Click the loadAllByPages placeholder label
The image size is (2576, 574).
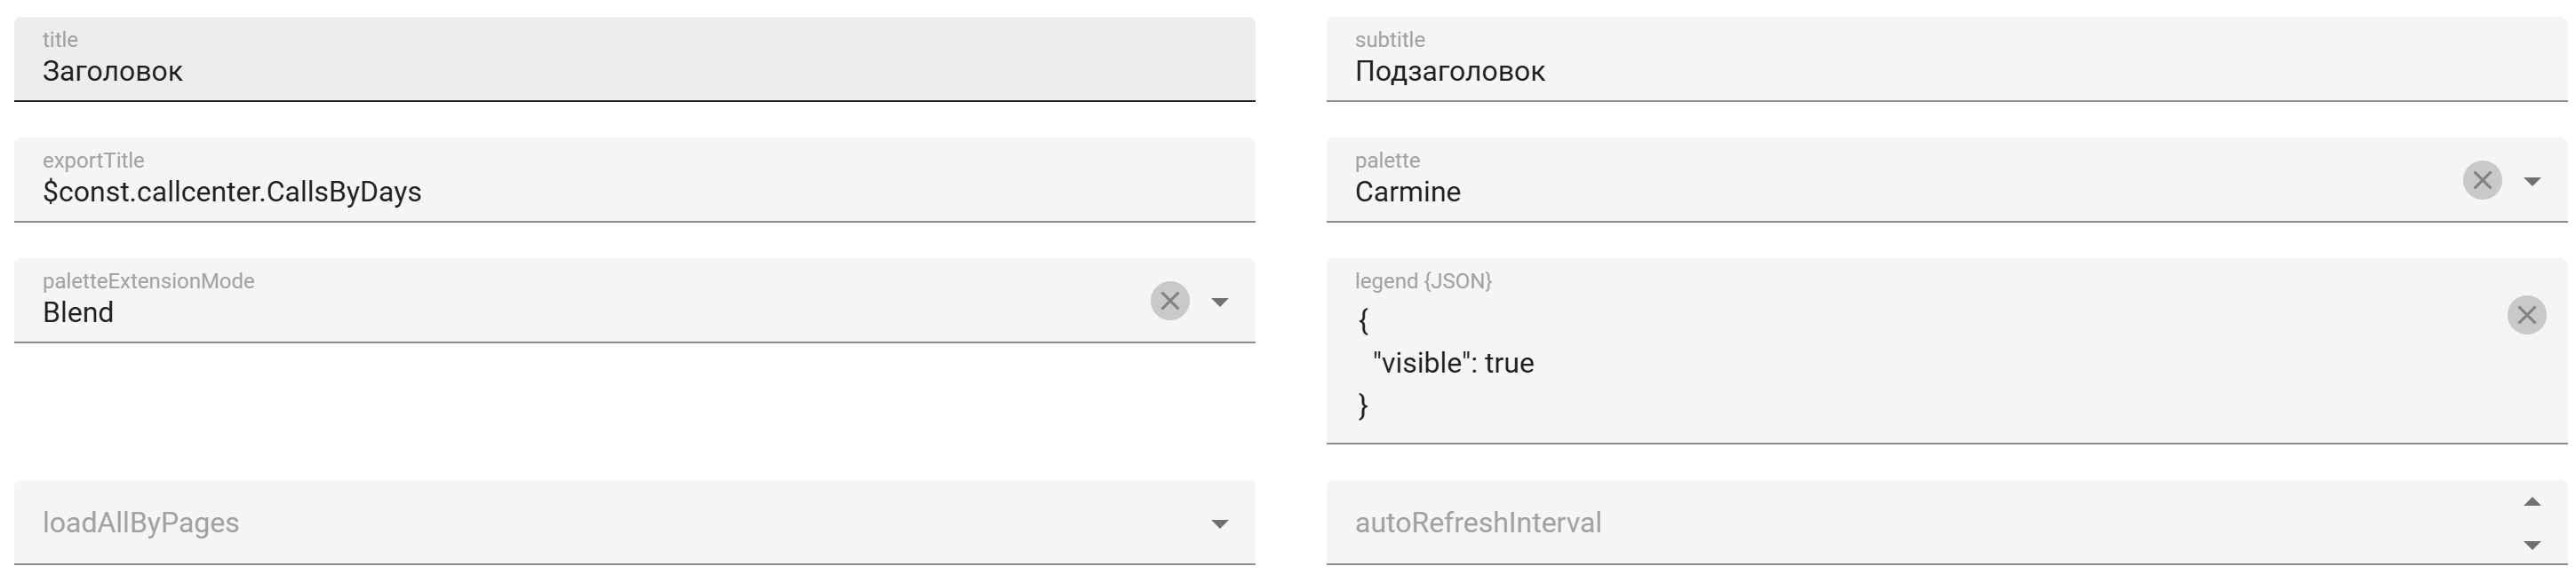click(140, 523)
